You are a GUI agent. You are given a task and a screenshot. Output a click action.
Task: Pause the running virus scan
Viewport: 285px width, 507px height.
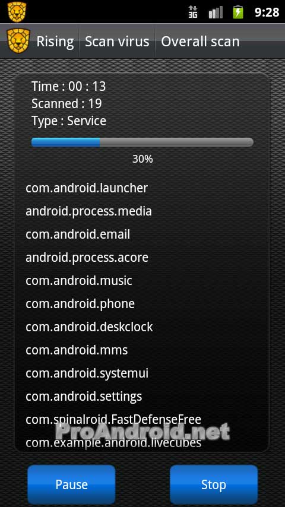pos(71,484)
